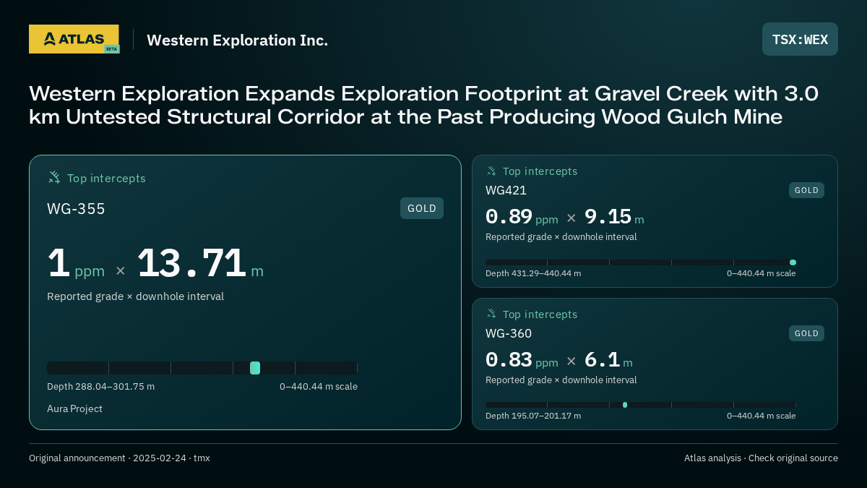Click the WG-355 depth bar marker
This screenshot has height=488, width=867.
coord(255,368)
